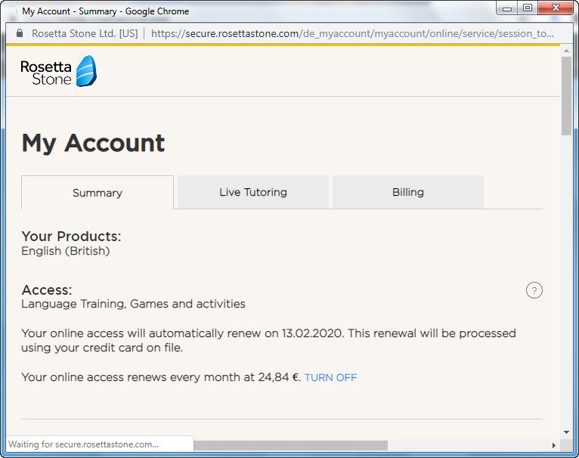The image size is (579, 458).
Task: Click the My Account heading
Action: [x=93, y=143]
